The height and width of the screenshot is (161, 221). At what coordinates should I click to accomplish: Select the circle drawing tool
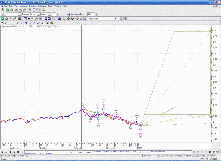(x=22, y=23)
